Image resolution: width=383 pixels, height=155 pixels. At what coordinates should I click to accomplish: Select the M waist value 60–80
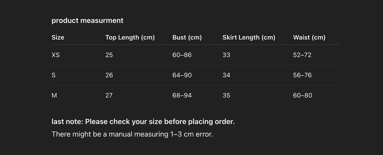[x=302, y=95]
